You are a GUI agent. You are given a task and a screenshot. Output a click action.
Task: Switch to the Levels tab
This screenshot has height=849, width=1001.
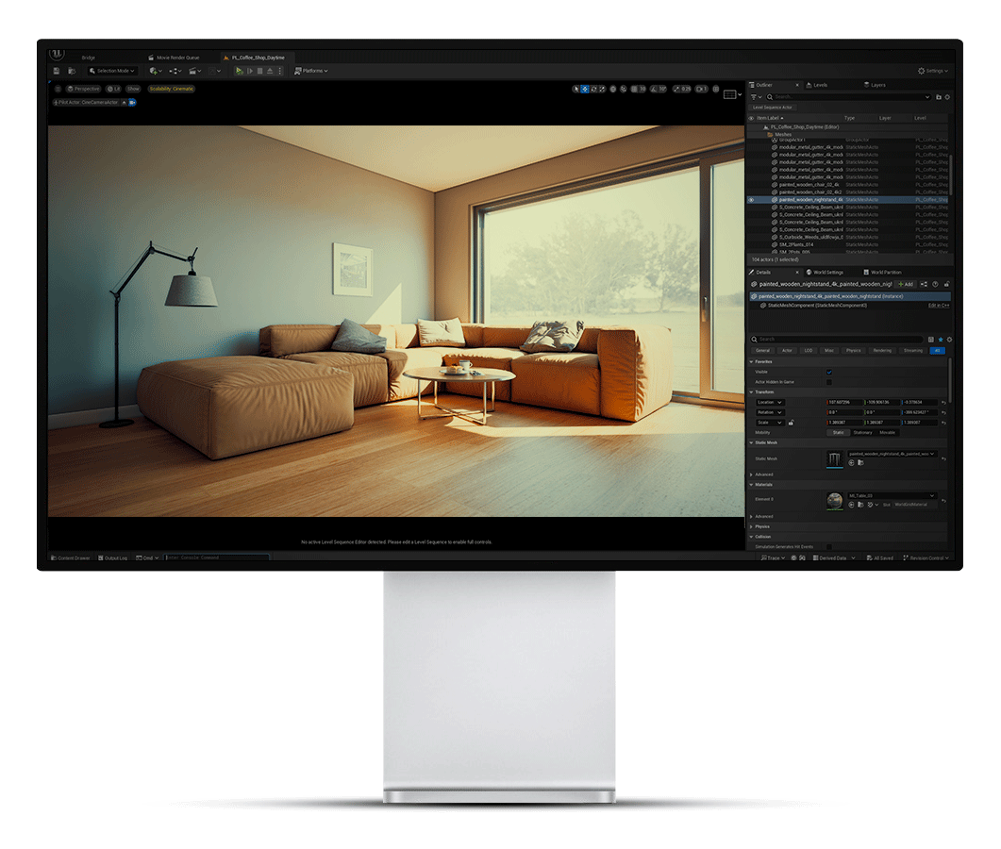pyautogui.click(x=818, y=85)
